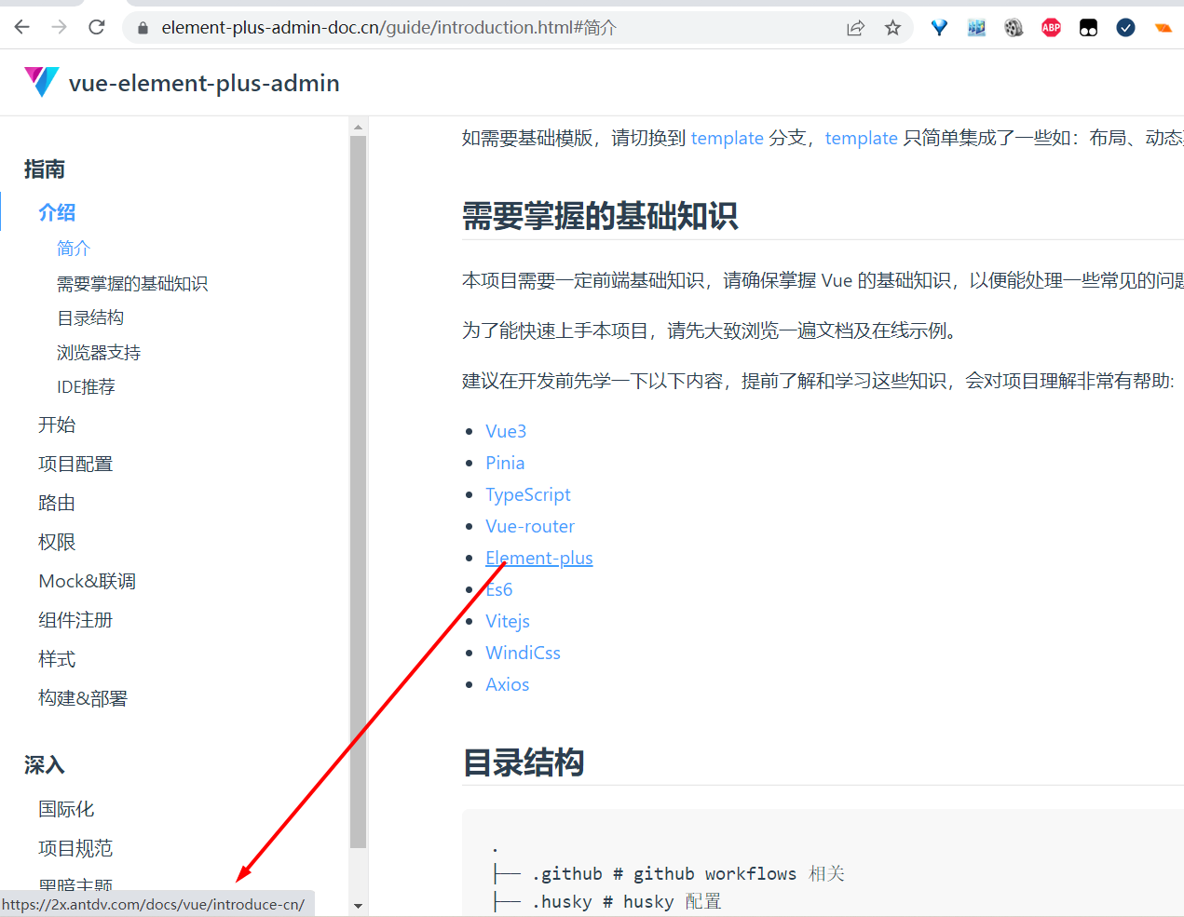Expand the 深入 section item 国际化

[66, 809]
